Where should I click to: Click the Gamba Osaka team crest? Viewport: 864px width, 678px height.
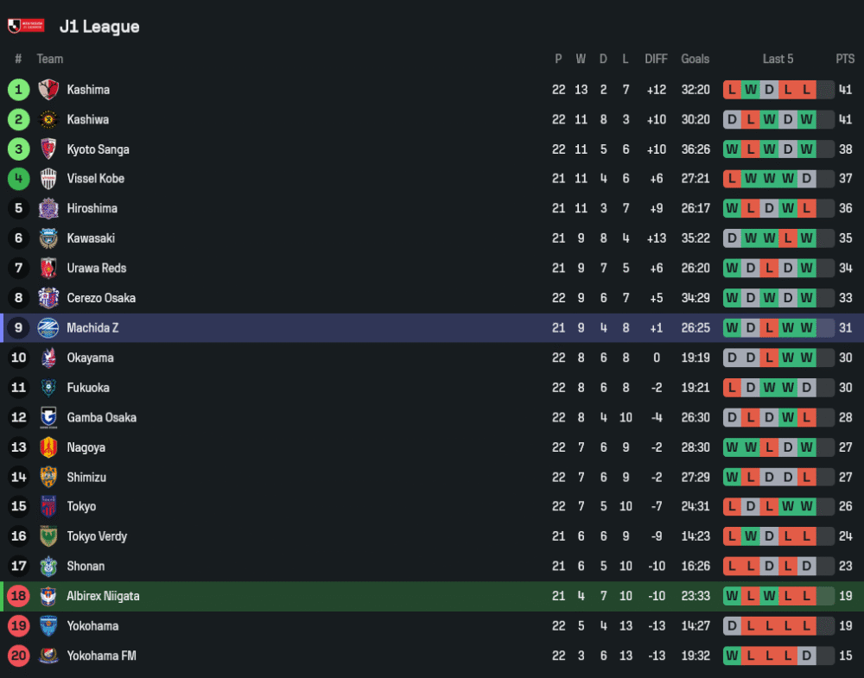(x=48, y=418)
